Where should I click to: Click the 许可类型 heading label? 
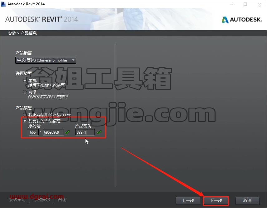24,73
